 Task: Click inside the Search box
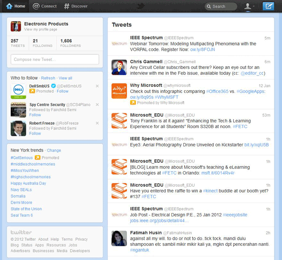(221, 7)
